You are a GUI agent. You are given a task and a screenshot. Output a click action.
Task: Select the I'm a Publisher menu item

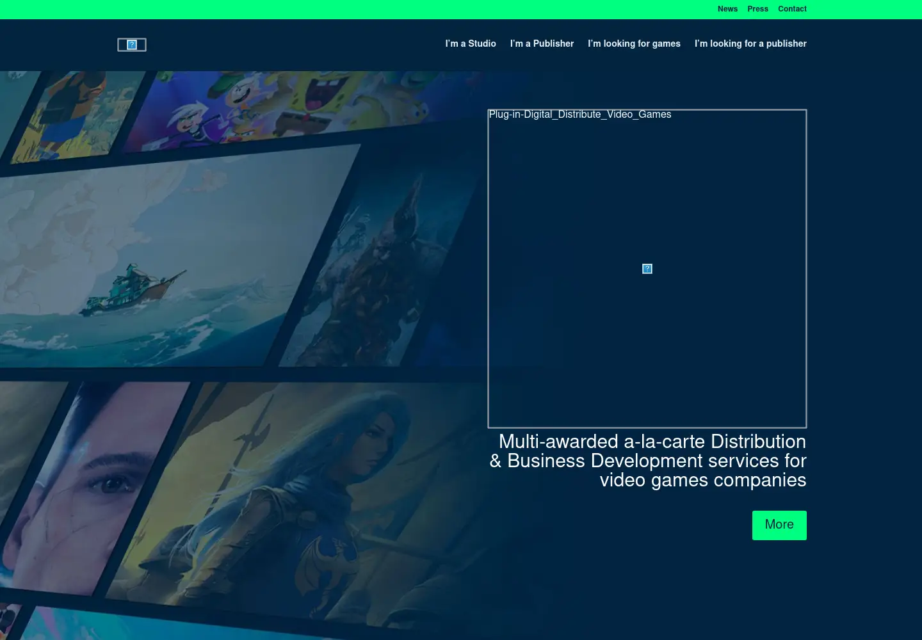click(x=542, y=44)
